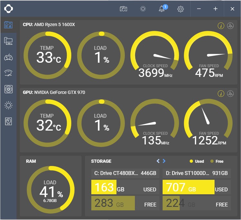This screenshot has width=241, height=220.
Task: Open settings with the gear icon
Action: (181, 9)
